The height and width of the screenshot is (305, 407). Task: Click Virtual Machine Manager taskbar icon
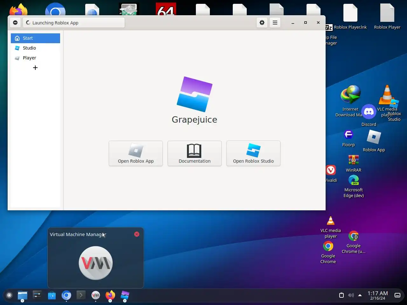coord(96,295)
